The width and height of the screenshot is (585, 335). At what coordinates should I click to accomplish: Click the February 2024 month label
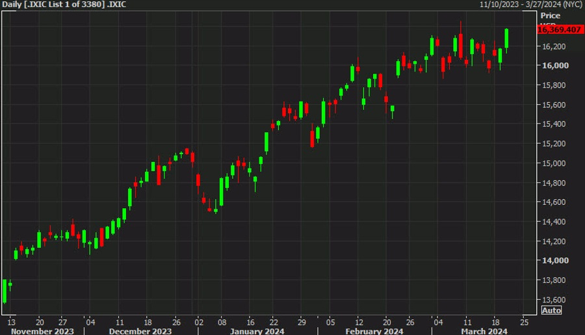tap(374, 331)
